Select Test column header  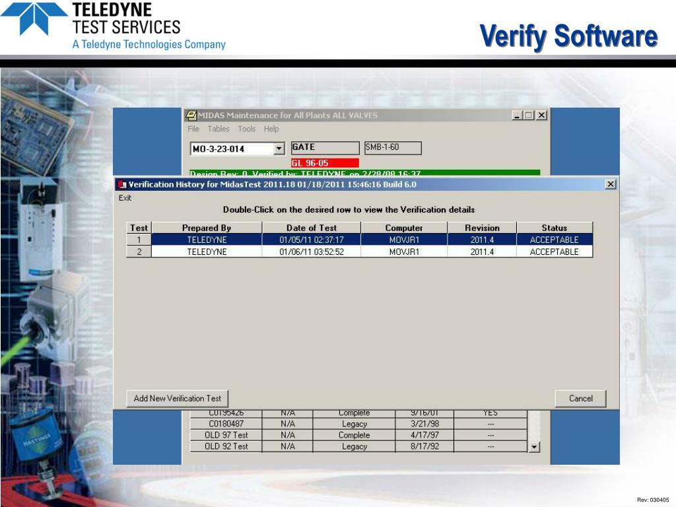point(139,228)
